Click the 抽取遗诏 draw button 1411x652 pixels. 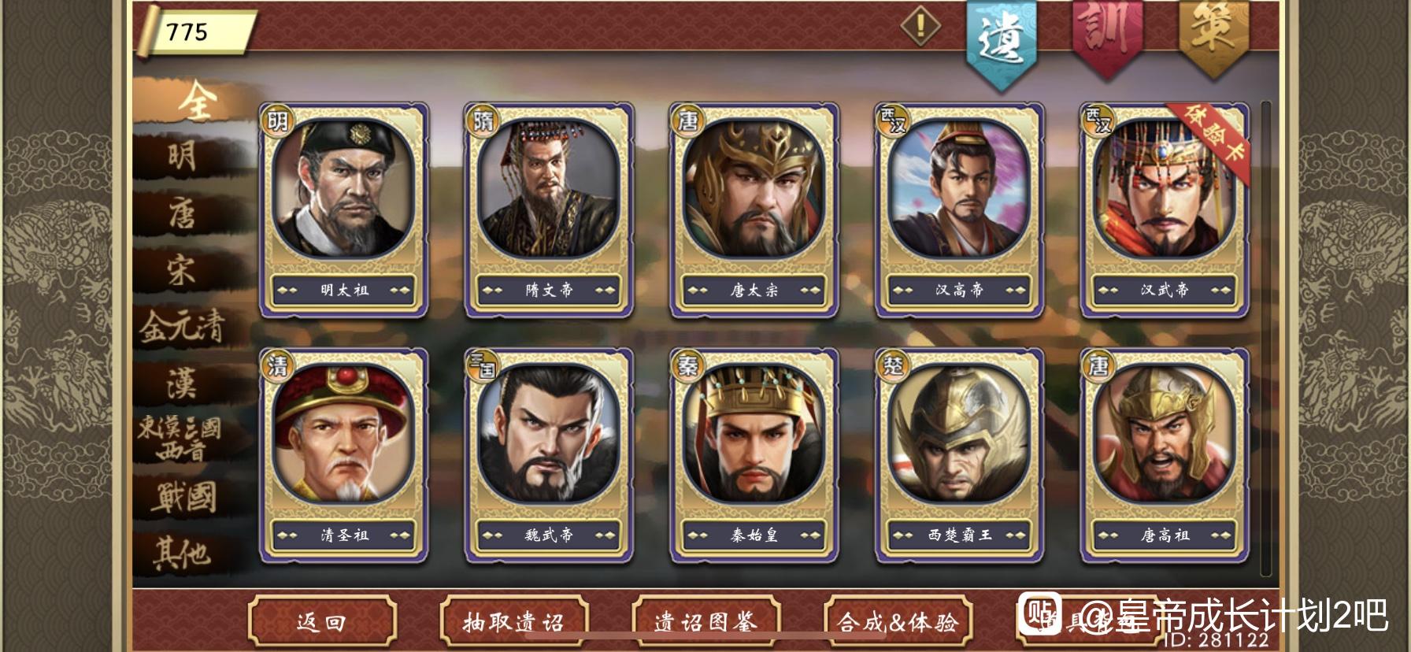tap(514, 623)
